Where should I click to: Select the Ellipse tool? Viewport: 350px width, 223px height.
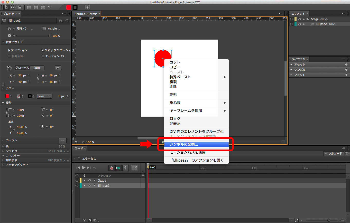click(43, 7)
